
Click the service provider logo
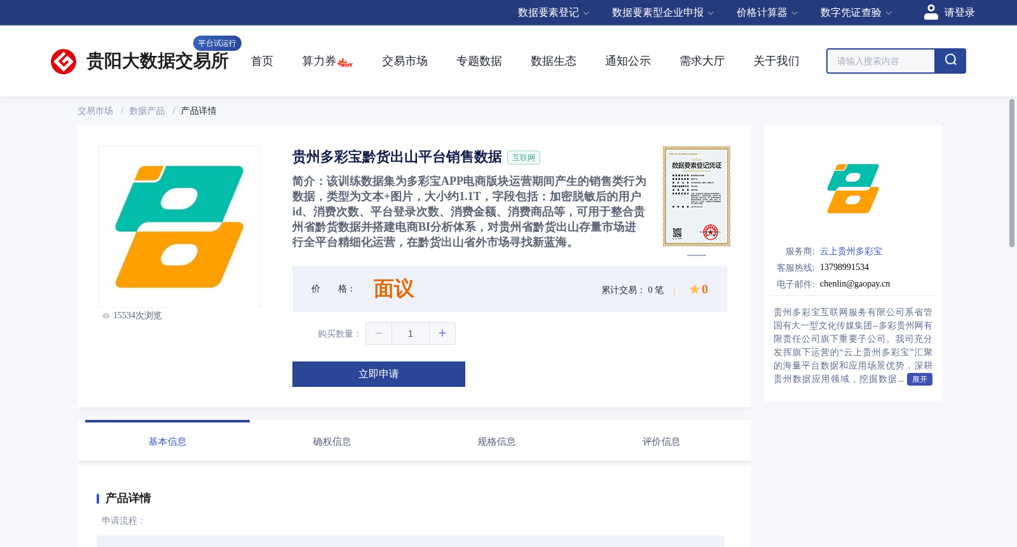853,189
